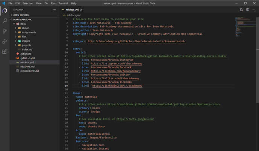The image size is (259, 151).
Task: Open the Explorer view in the activity bar
Action: point(5,11)
